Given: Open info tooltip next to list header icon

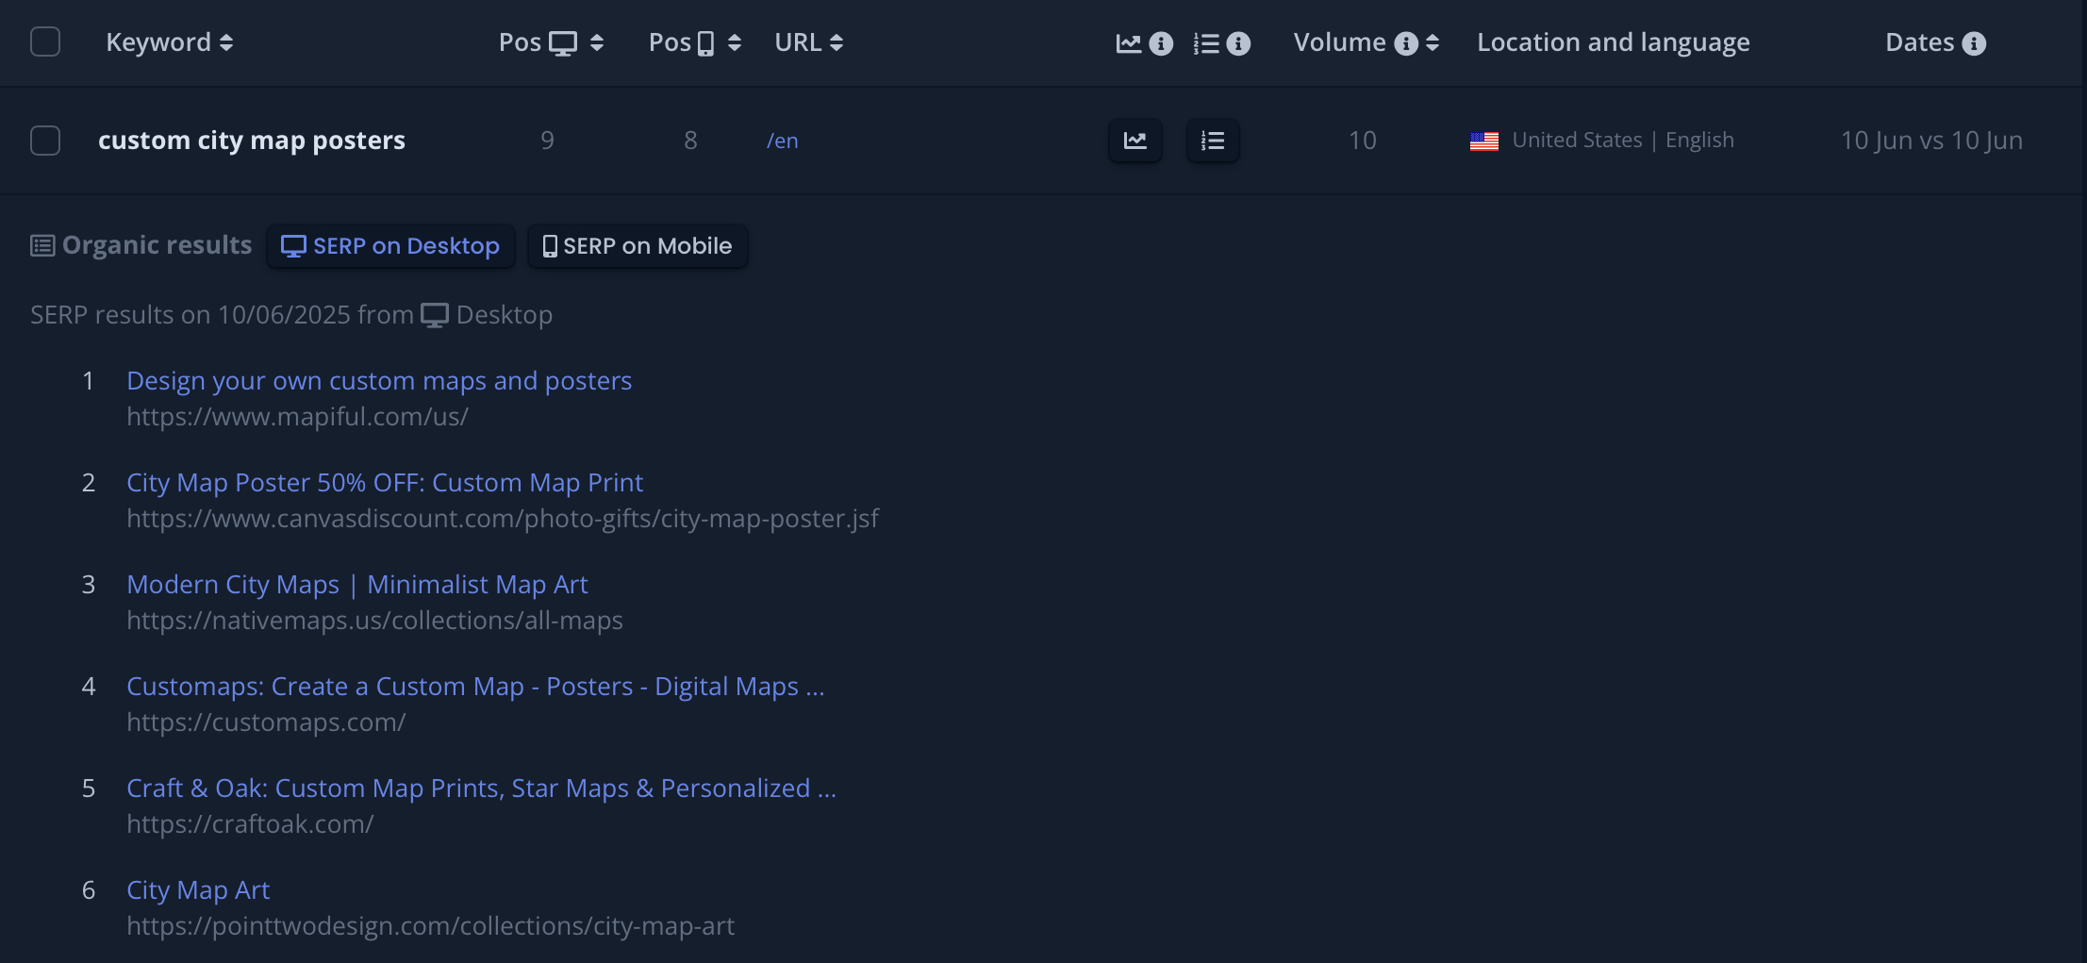Looking at the screenshot, I should pos(1238,43).
